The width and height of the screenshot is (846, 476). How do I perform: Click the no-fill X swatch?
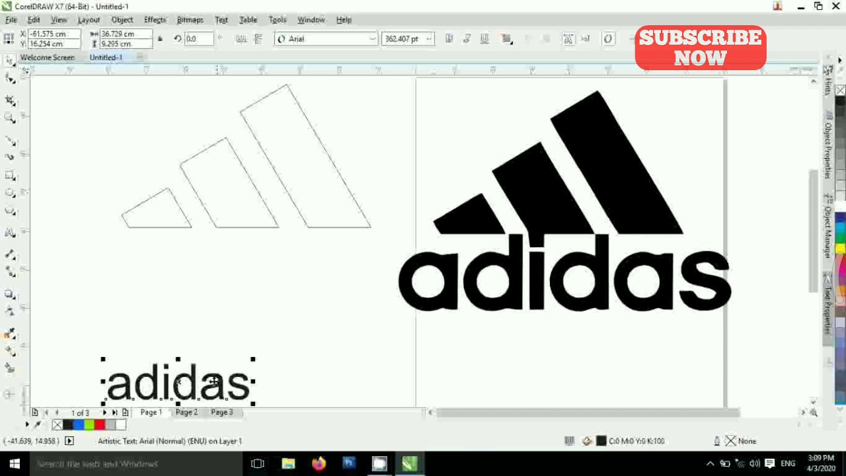click(x=57, y=424)
